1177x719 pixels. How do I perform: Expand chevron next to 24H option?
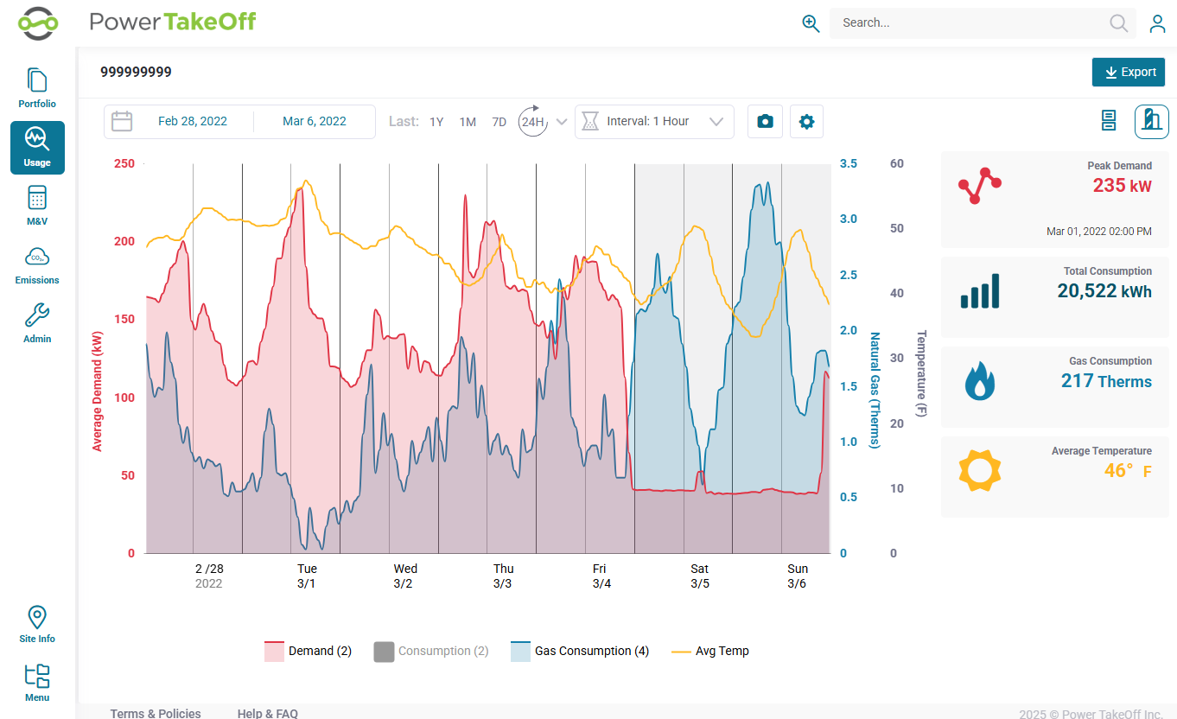tap(562, 122)
